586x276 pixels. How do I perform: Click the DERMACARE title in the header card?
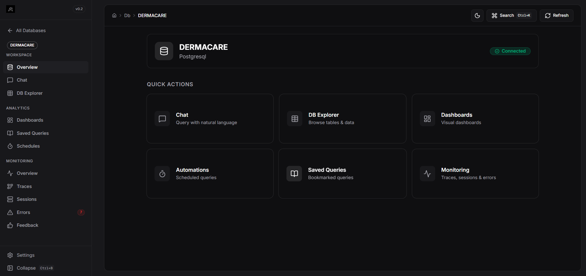point(203,47)
